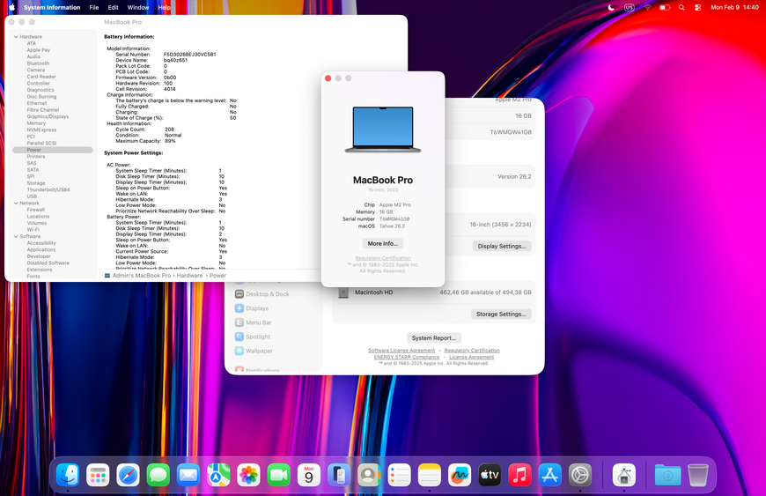The width and height of the screenshot is (766, 496).
Task: Click the MacBook Pro laptop image
Action: 383,130
